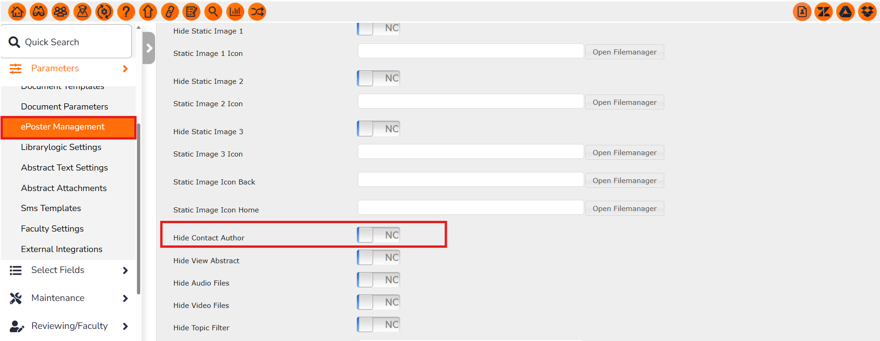Toggle the Hide Contact Author switch
Screen dimensions: 880x341
coord(378,235)
